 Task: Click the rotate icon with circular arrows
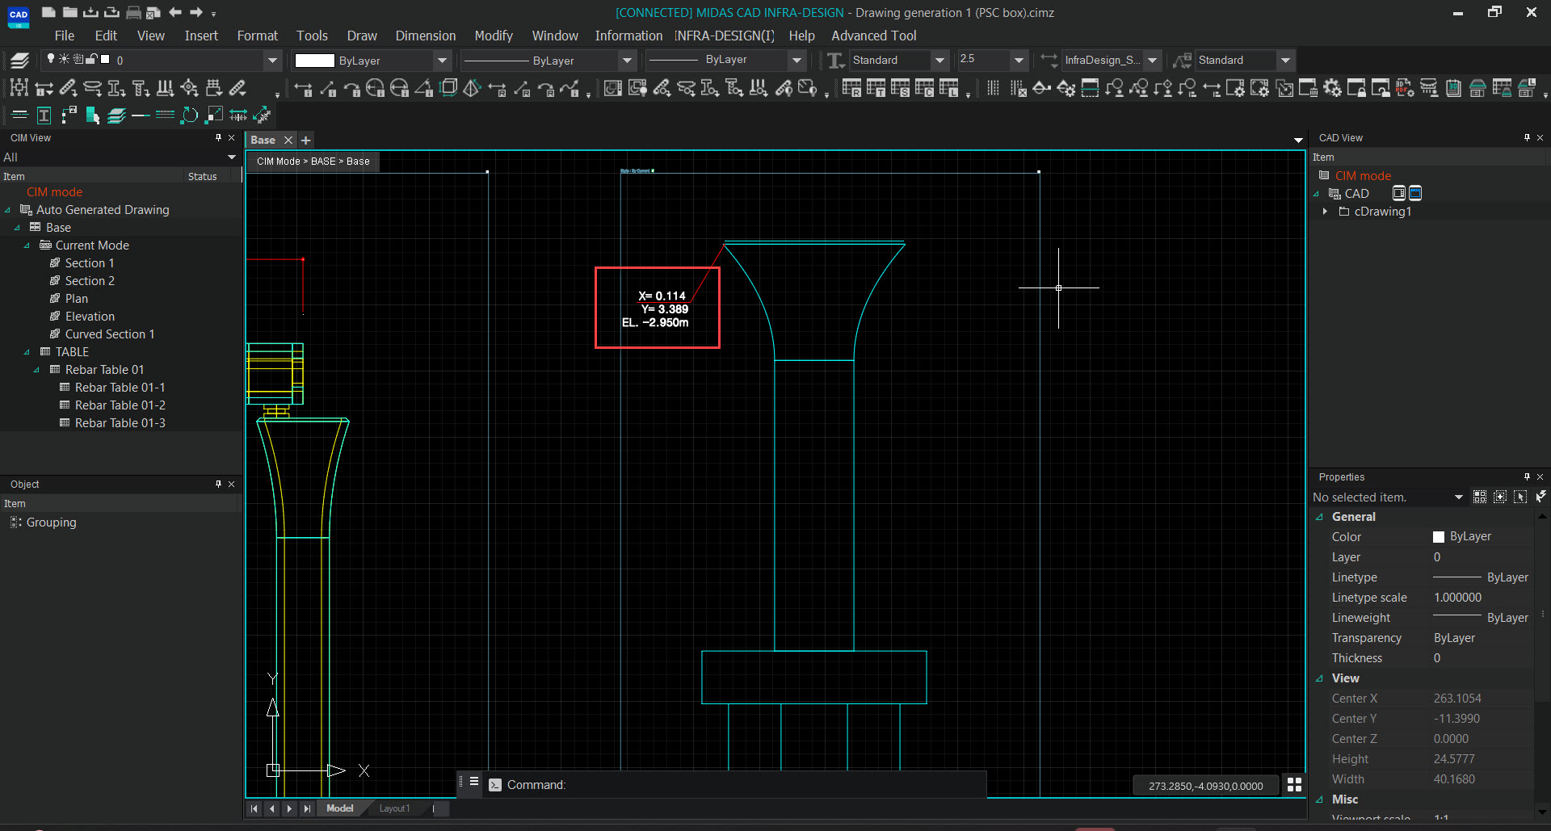tap(190, 115)
